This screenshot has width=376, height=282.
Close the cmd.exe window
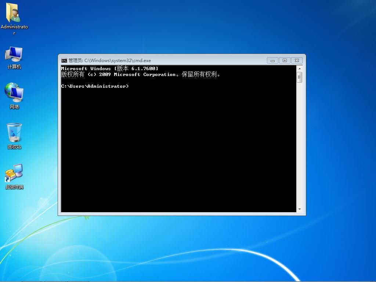(x=297, y=61)
